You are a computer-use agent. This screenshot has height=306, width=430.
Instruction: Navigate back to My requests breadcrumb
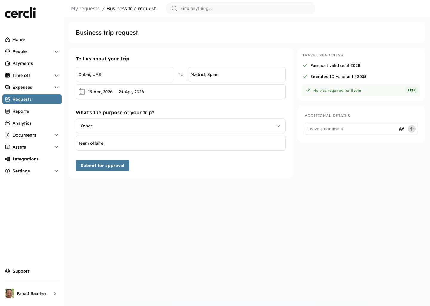click(85, 8)
